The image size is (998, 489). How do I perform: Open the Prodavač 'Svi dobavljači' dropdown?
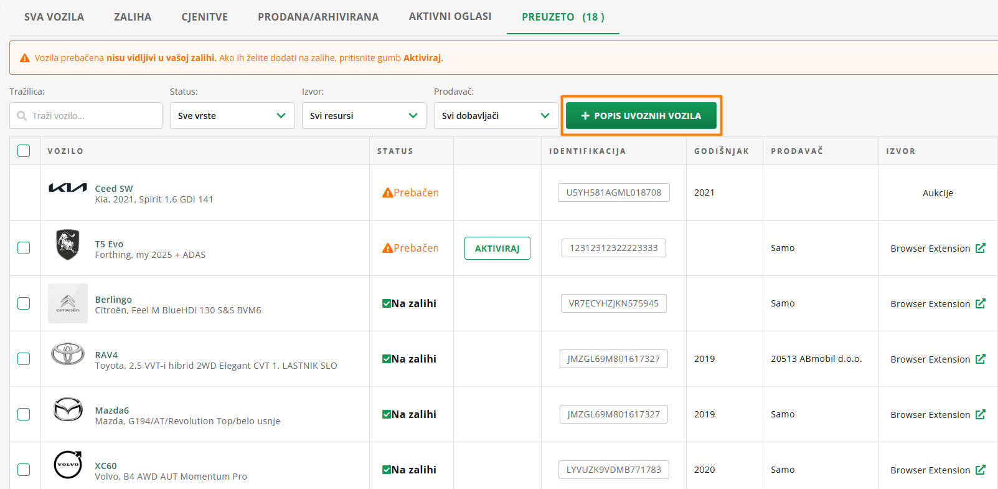pos(496,116)
